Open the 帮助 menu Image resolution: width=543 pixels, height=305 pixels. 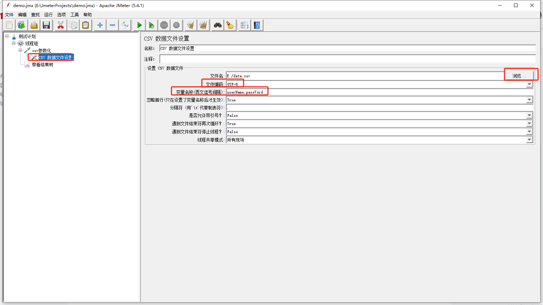click(88, 14)
